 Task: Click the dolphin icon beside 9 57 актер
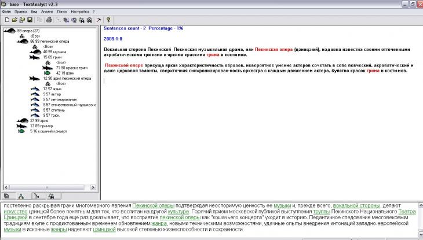(x=35, y=94)
